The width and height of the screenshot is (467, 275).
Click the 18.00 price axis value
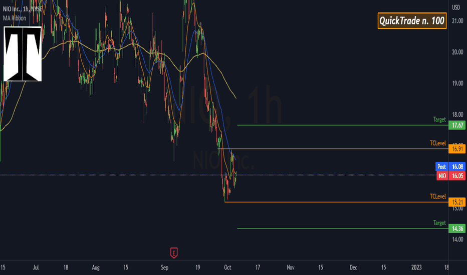[x=457, y=114]
